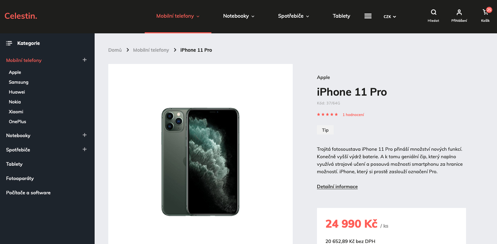Click the Celestin logo

point(21,16)
